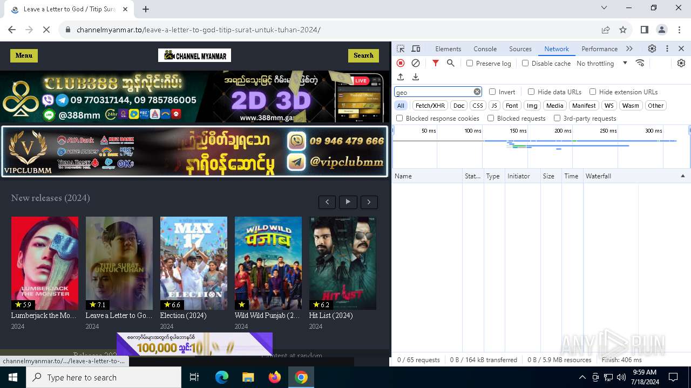Close the DevTools panel

point(681,48)
